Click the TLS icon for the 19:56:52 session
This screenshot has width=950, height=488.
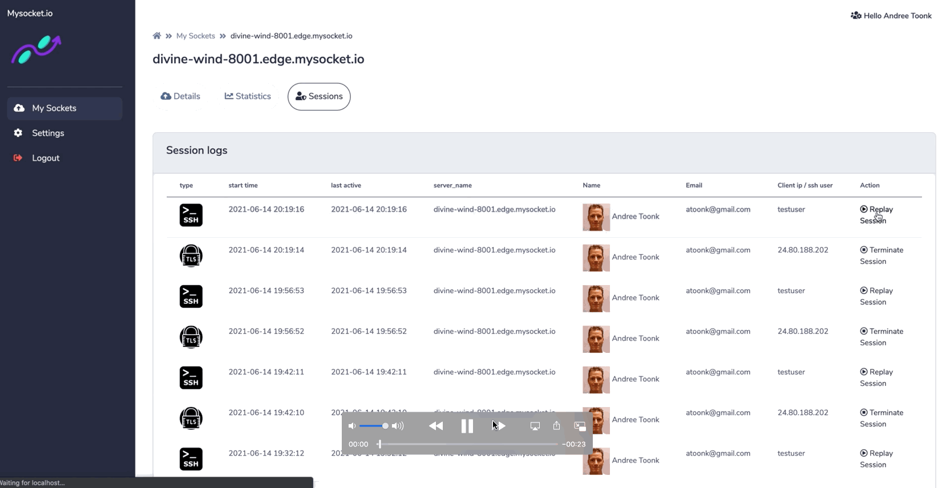click(191, 337)
